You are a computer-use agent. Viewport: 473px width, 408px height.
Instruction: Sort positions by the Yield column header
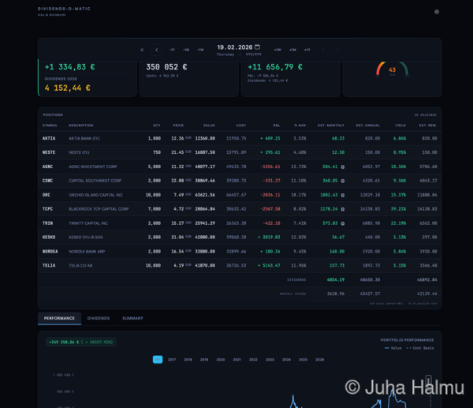point(400,125)
